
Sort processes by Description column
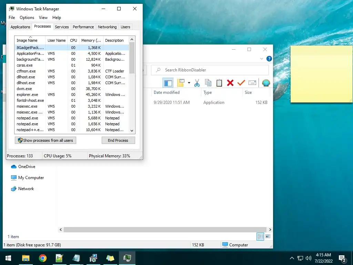point(116,40)
